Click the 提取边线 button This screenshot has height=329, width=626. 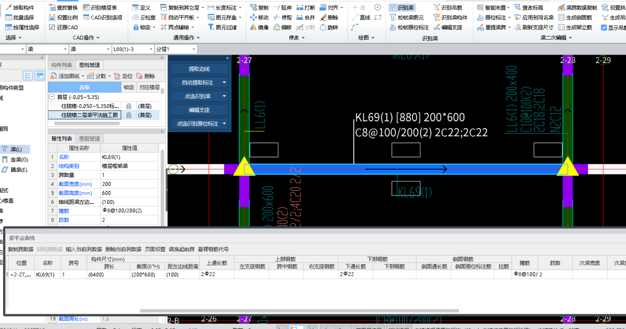point(199,69)
